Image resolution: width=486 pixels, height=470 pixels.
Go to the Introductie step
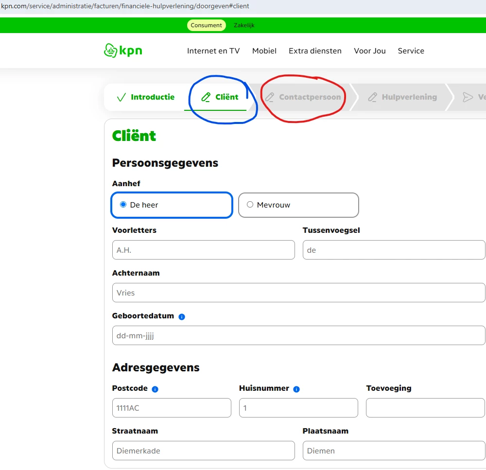click(x=146, y=97)
